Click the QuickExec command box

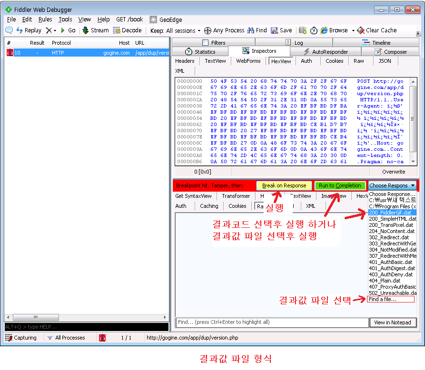(x=87, y=327)
